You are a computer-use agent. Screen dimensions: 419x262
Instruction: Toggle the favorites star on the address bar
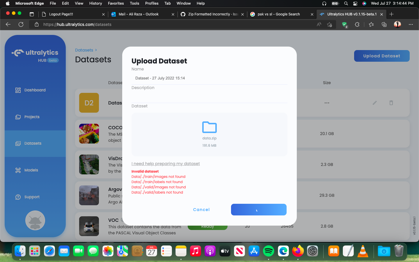330,25
